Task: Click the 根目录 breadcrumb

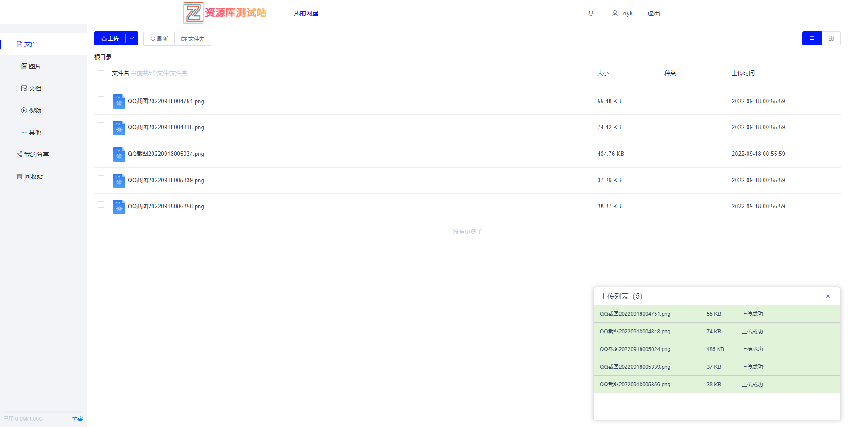Action: pyautogui.click(x=103, y=57)
